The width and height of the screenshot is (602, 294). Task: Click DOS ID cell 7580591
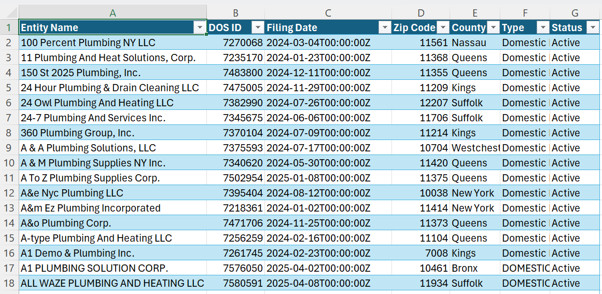click(x=236, y=283)
